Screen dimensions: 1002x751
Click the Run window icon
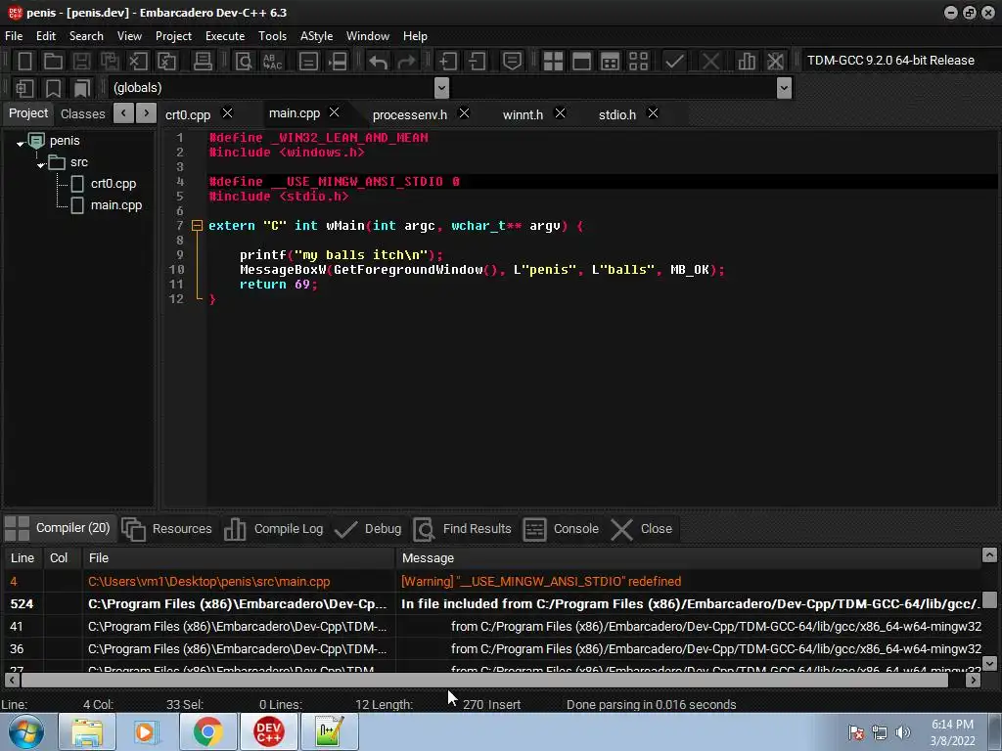(x=581, y=62)
